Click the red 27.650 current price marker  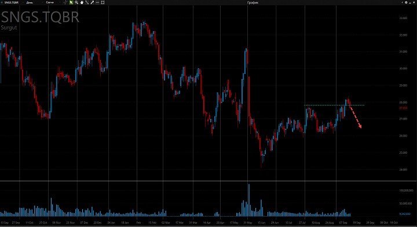click(x=403, y=108)
